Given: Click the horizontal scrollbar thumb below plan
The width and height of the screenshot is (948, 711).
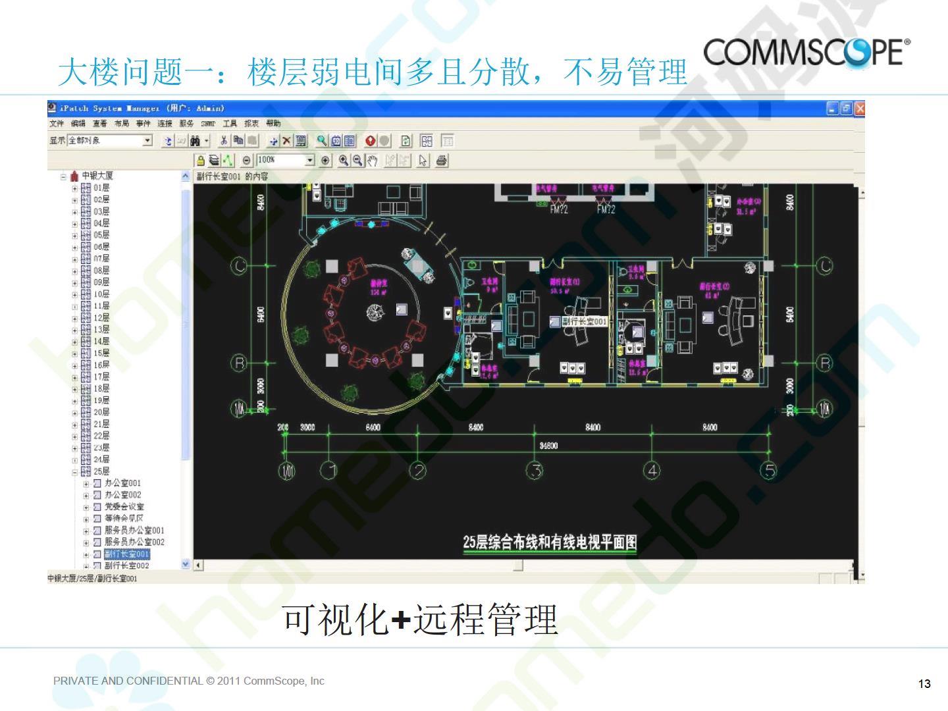Looking at the screenshot, I should pos(518,566).
